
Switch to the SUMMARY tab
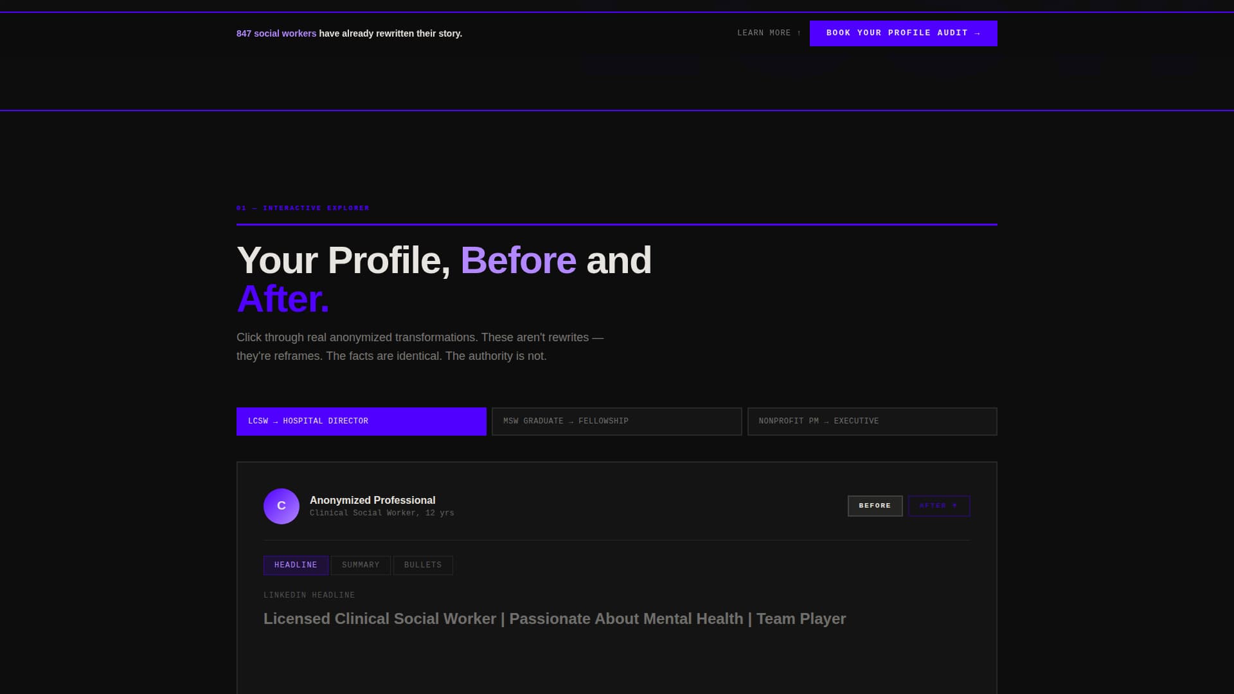(360, 565)
